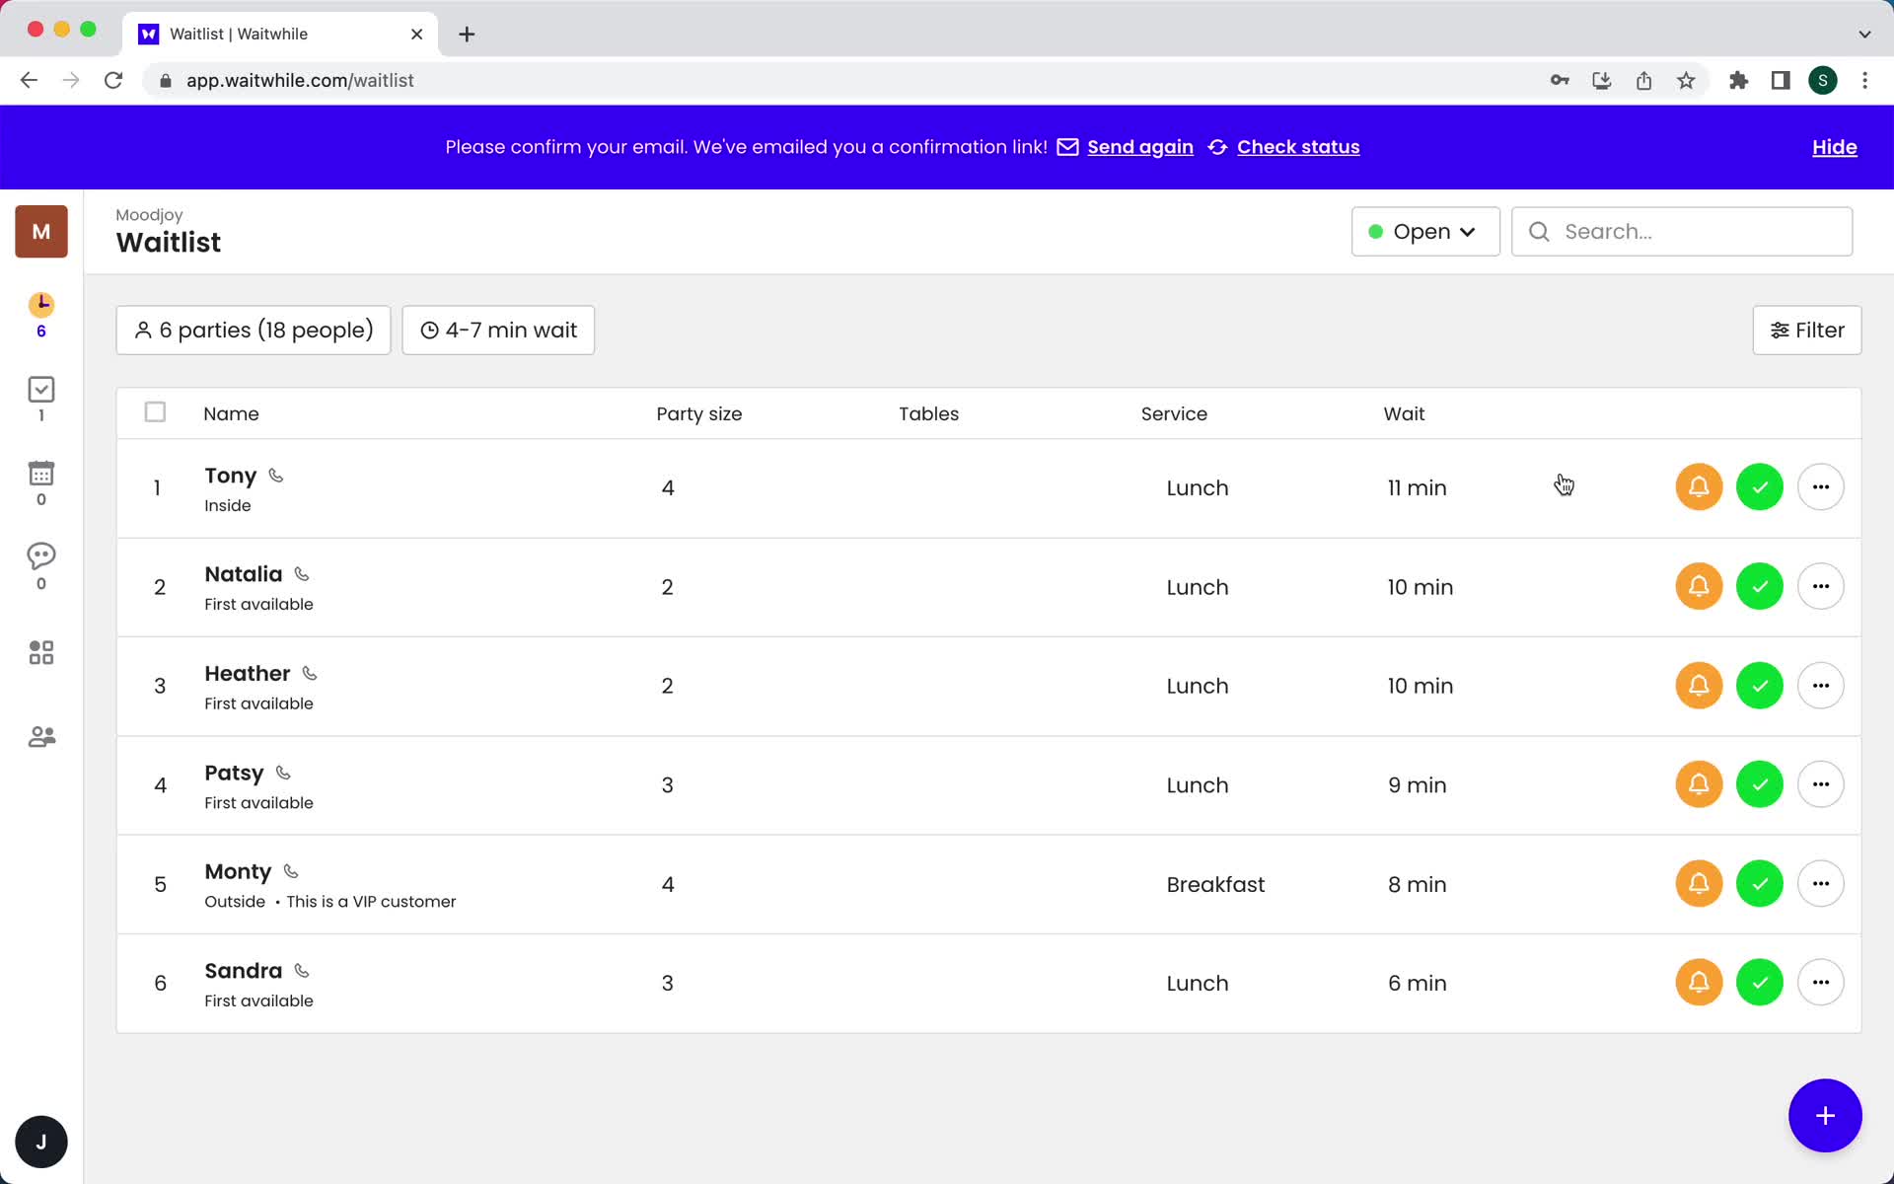
Task: Click the 4-7 min wait indicator
Action: click(498, 331)
